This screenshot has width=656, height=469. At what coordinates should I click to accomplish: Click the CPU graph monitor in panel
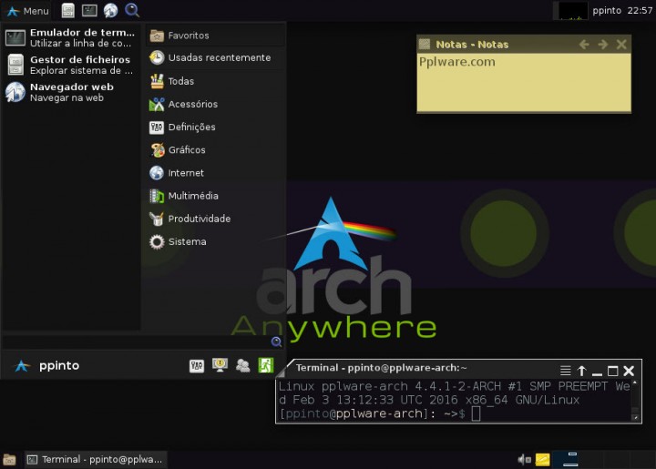pyautogui.click(x=572, y=11)
